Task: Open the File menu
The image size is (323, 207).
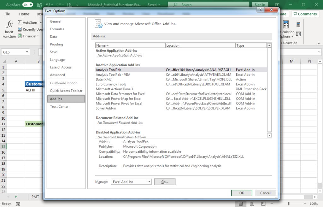Action: click(x=7, y=14)
